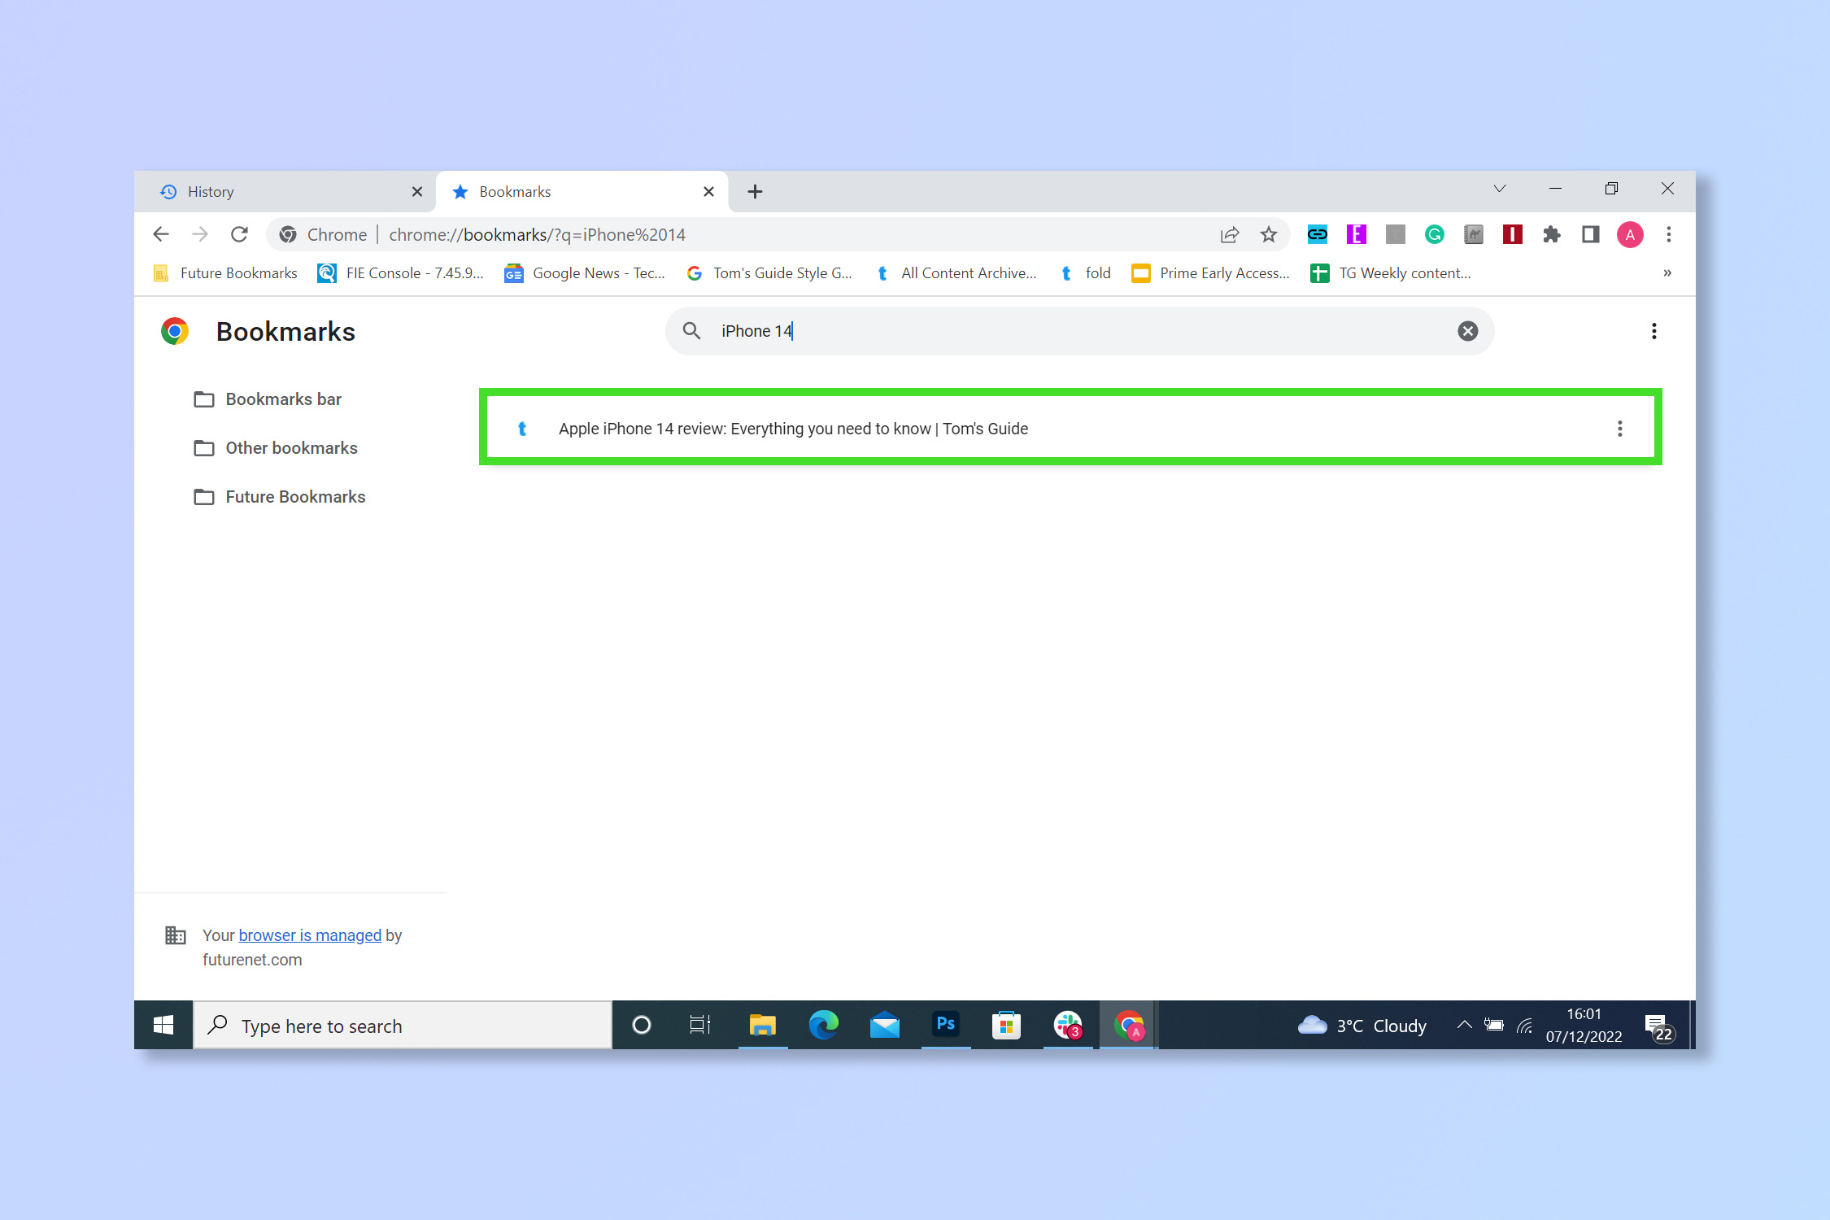This screenshot has height=1220, width=1830.
Task: Clear the bookmark search input field
Action: click(1468, 331)
